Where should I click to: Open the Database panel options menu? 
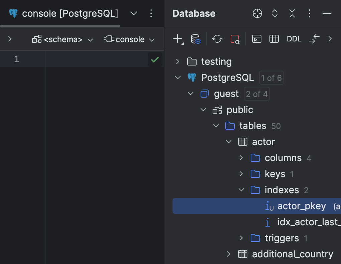pyautogui.click(x=309, y=13)
